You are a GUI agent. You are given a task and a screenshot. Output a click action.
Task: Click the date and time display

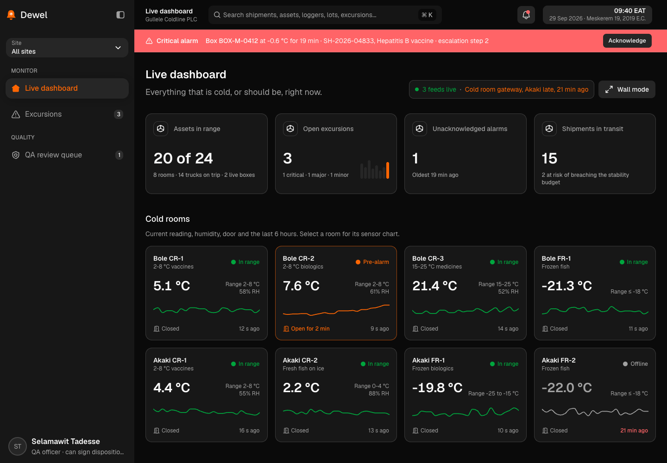[598, 15]
